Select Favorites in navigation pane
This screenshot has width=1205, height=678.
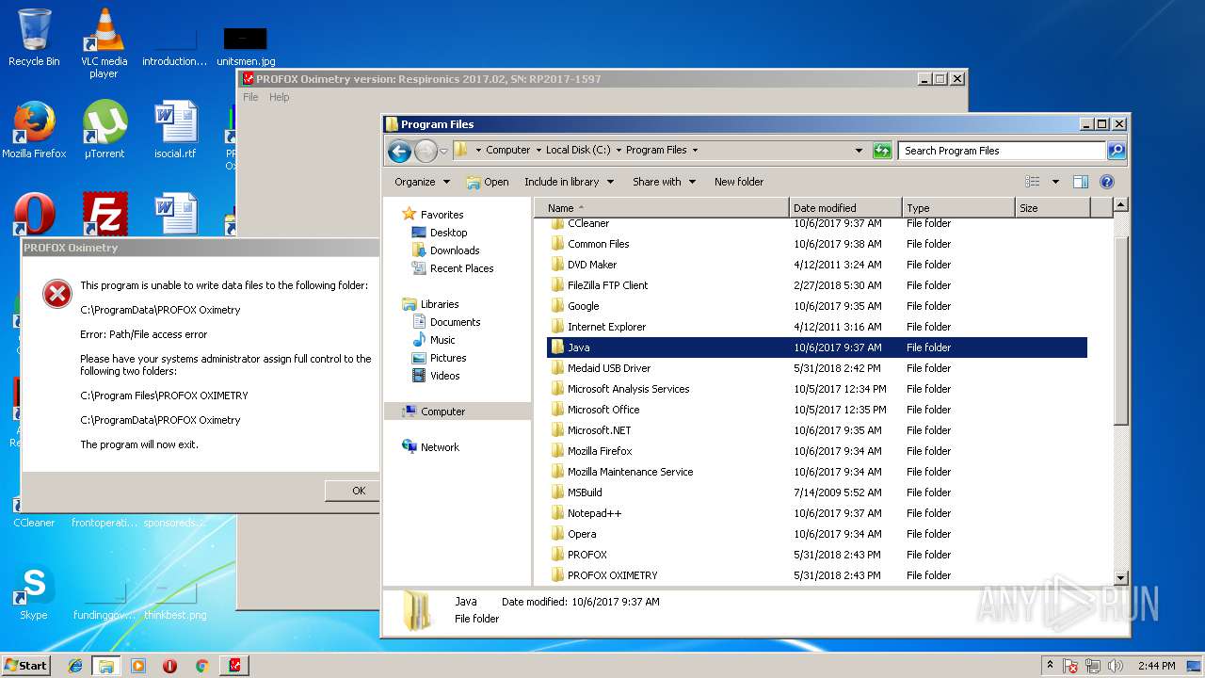(442, 215)
